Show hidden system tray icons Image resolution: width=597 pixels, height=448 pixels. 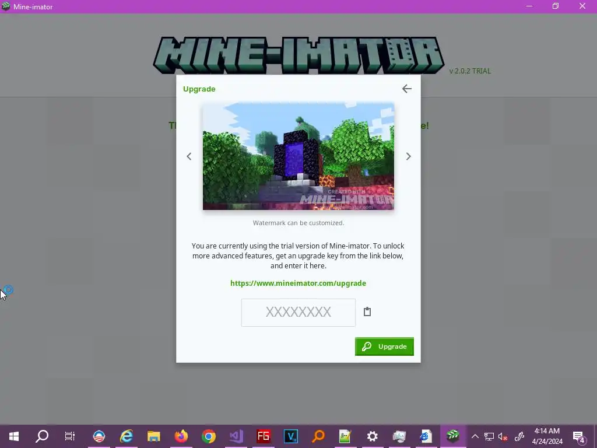click(475, 436)
